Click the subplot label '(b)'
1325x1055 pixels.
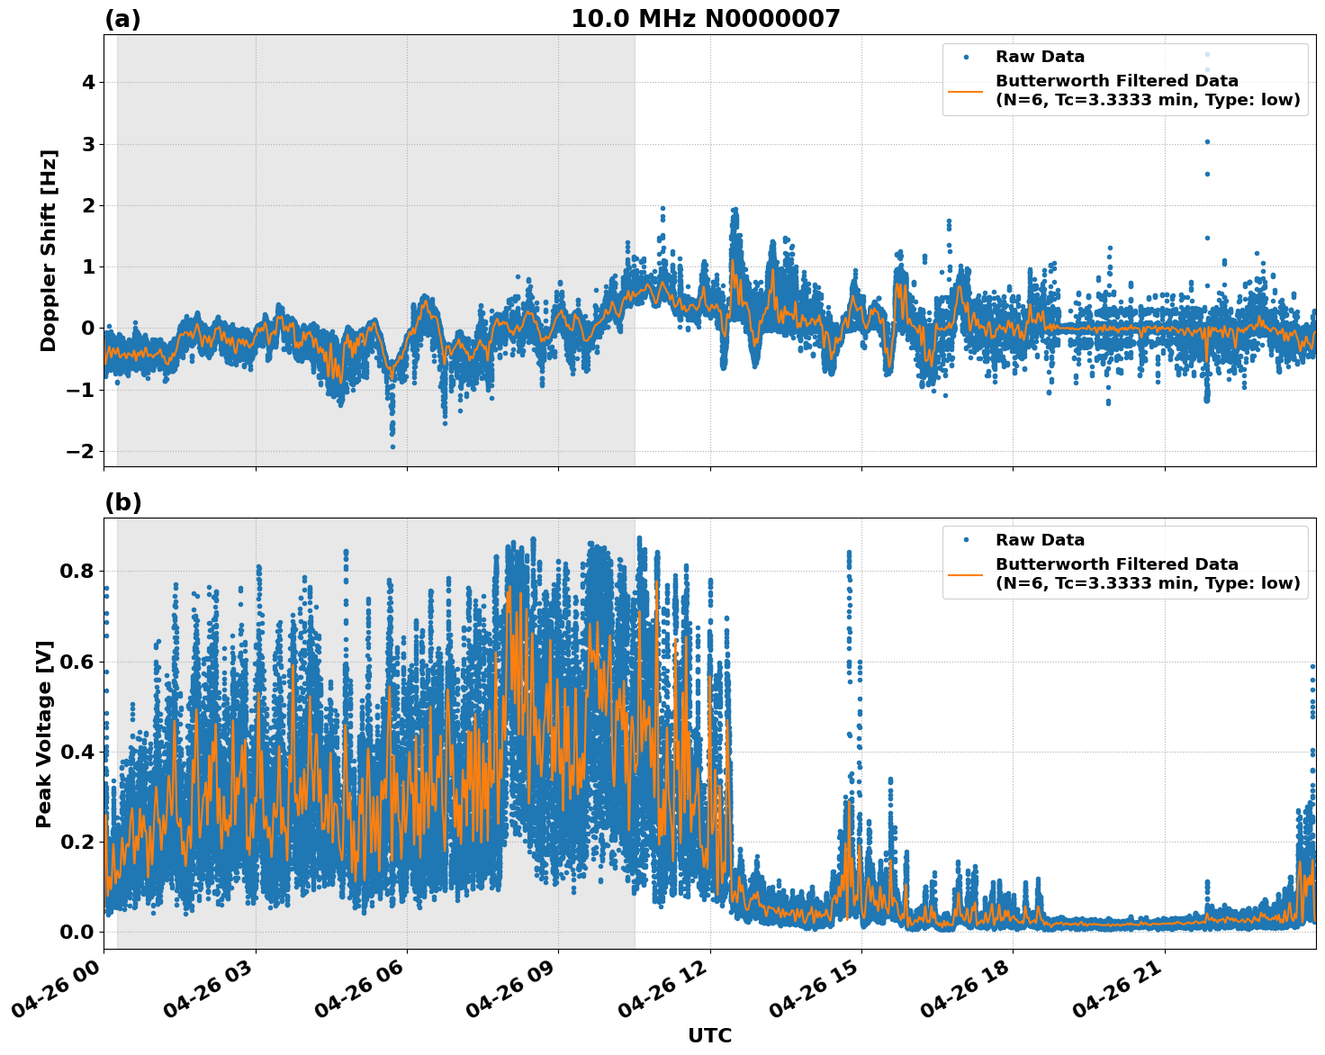[x=123, y=501]
